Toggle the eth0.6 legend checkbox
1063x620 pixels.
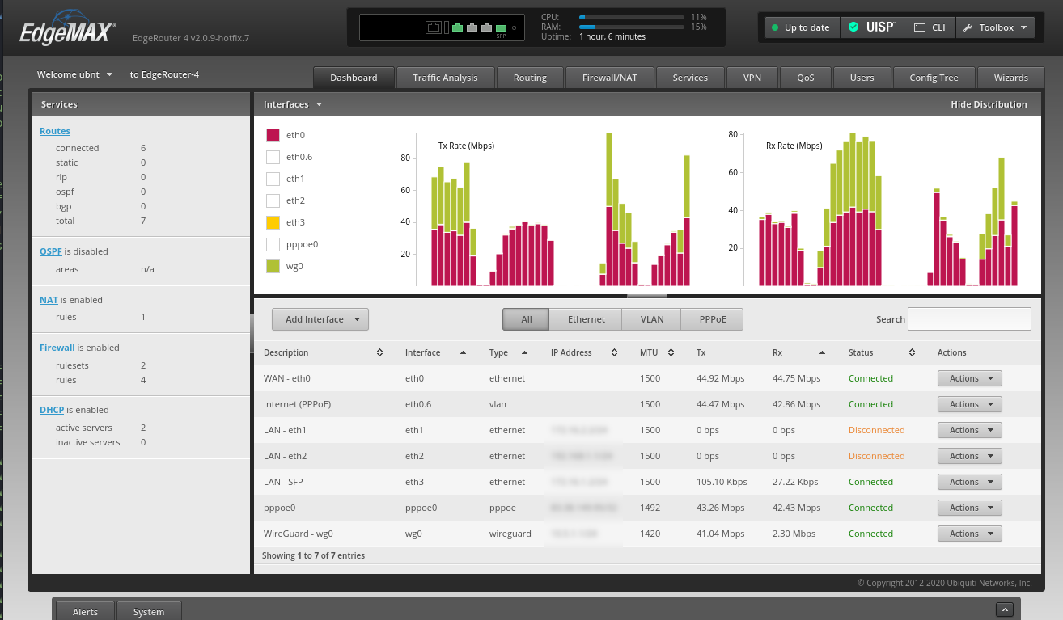coord(273,157)
